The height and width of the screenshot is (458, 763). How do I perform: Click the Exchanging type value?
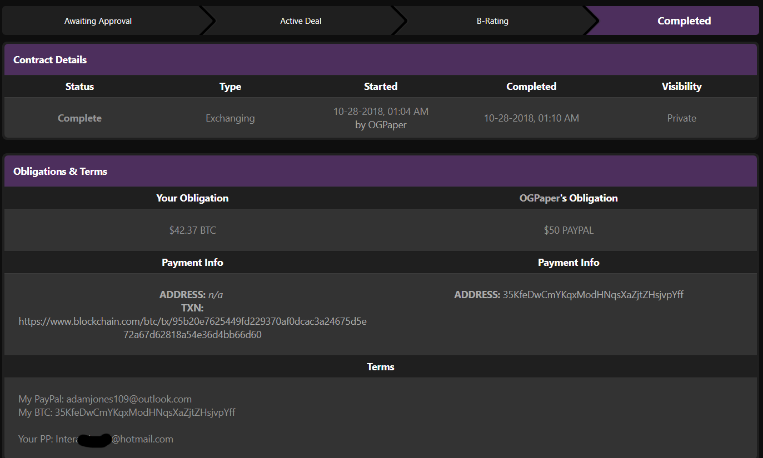click(230, 118)
